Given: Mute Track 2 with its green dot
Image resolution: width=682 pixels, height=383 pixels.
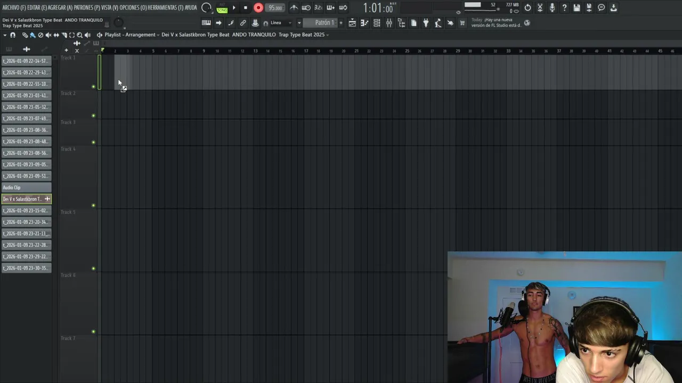Looking at the screenshot, I should (93, 115).
